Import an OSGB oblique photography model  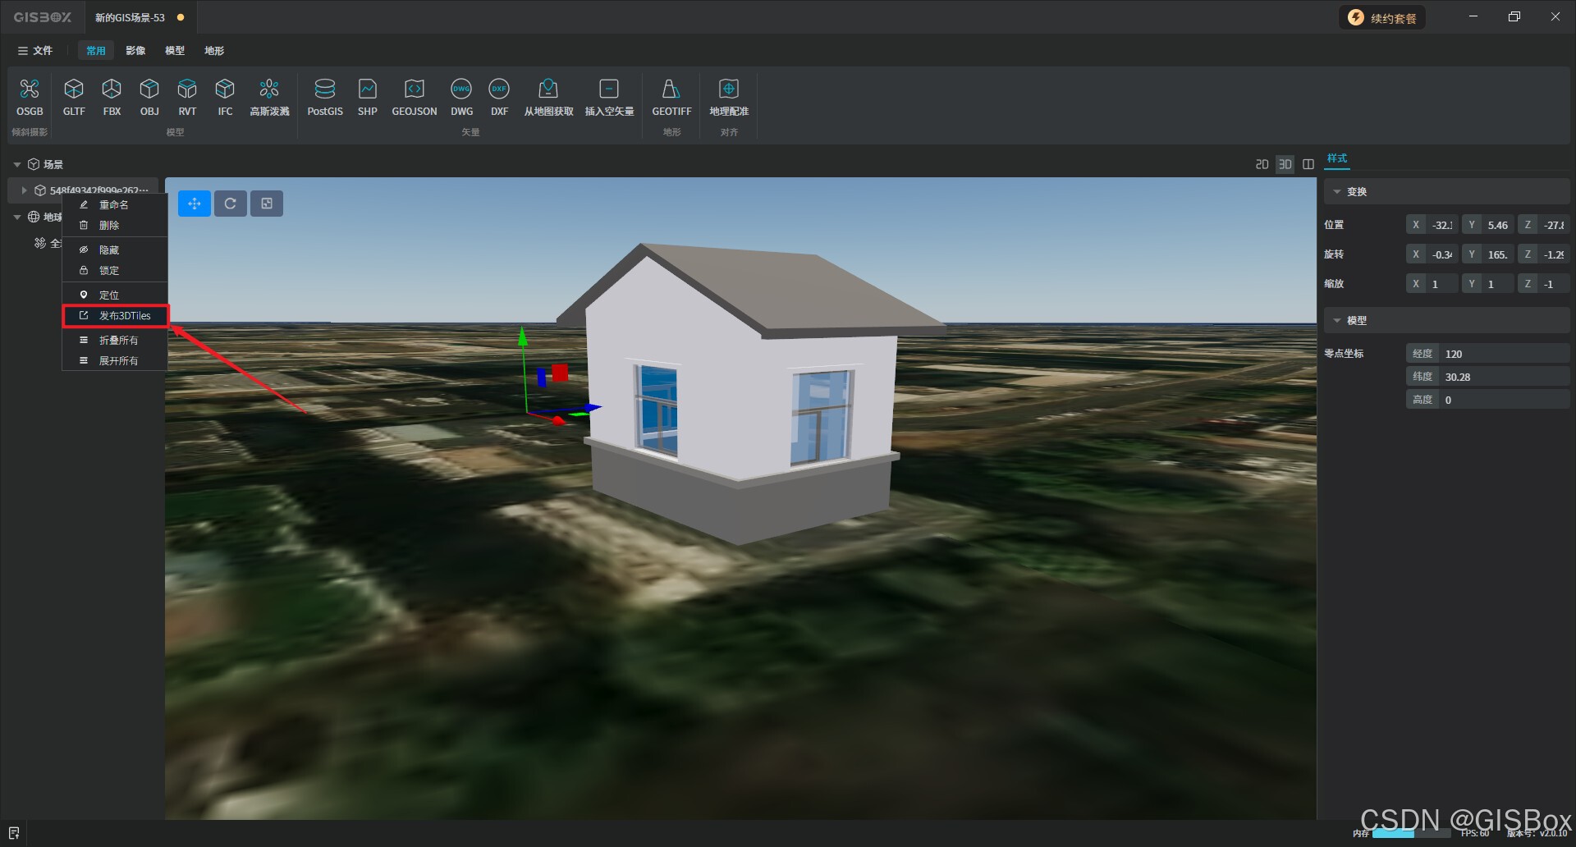click(x=30, y=97)
